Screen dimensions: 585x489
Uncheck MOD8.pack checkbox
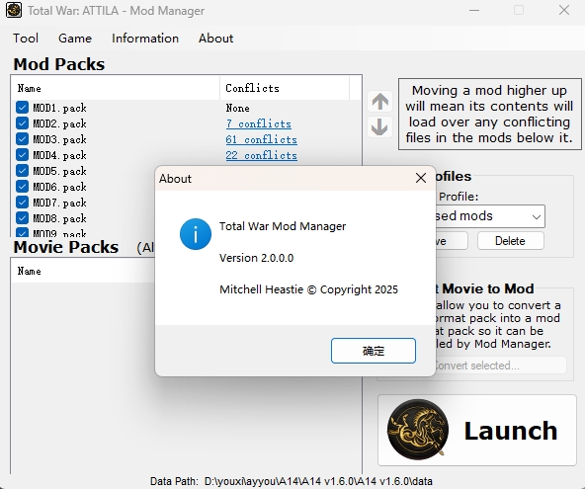[x=22, y=218]
